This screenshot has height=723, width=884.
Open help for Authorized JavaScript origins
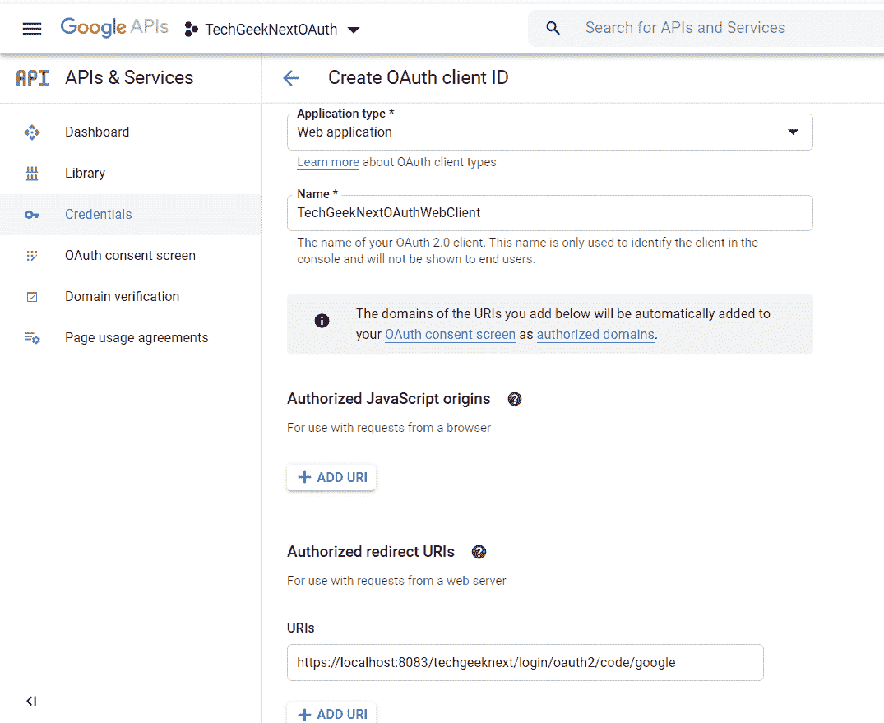click(x=515, y=399)
